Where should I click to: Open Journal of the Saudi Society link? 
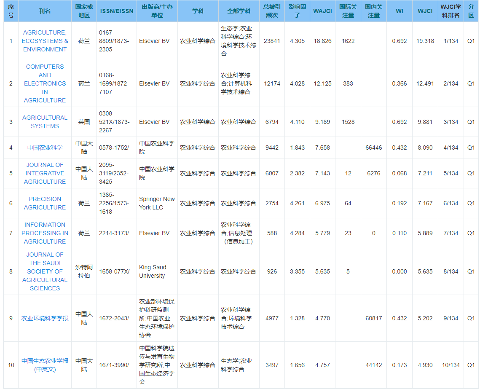(45, 271)
